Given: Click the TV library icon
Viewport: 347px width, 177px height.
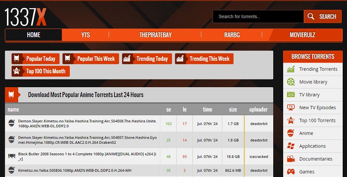Looking at the screenshot, I should click(x=291, y=95).
